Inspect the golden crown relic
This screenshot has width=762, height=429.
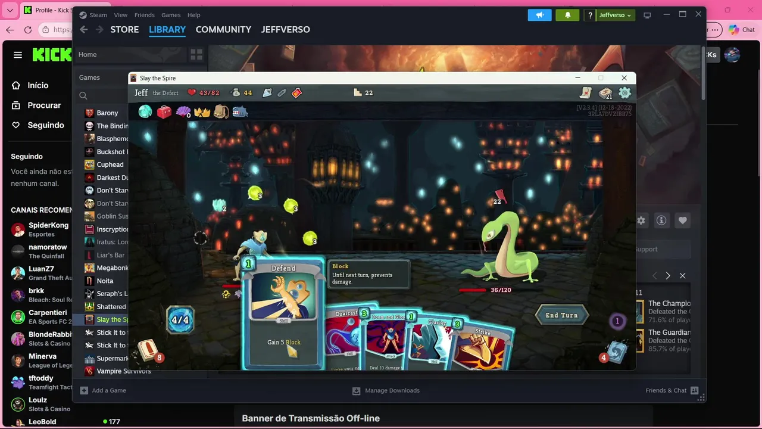pyautogui.click(x=202, y=111)
